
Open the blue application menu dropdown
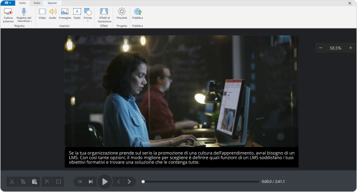click(8, 3)
